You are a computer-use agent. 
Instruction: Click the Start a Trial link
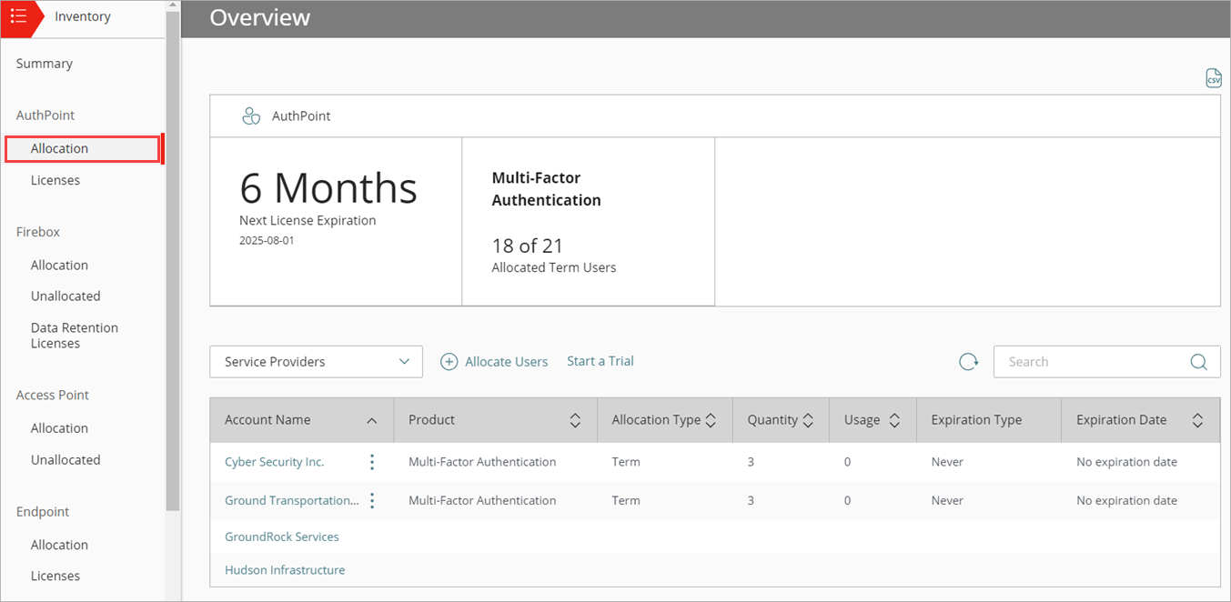tap(600, 360)
